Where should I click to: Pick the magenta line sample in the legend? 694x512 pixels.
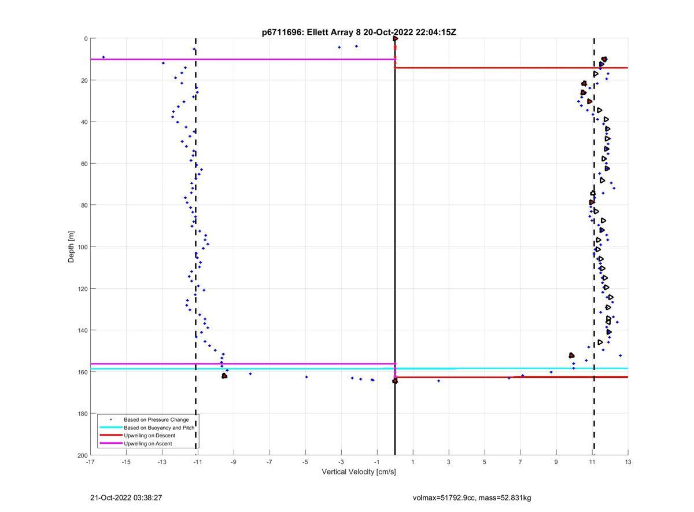pos(110,444)
